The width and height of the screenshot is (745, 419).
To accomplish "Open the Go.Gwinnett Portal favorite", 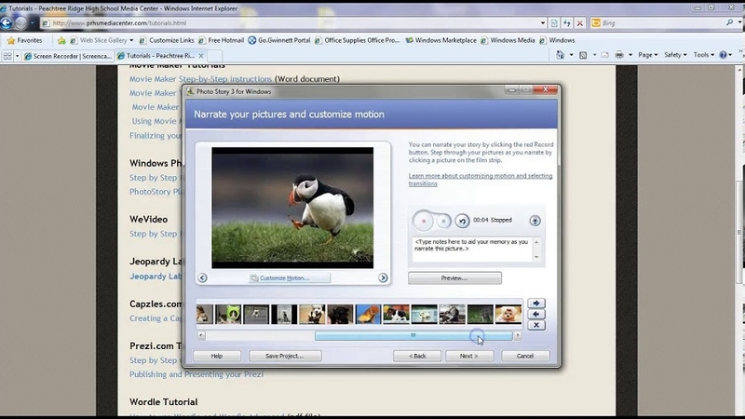I will (x=278, y=40).
